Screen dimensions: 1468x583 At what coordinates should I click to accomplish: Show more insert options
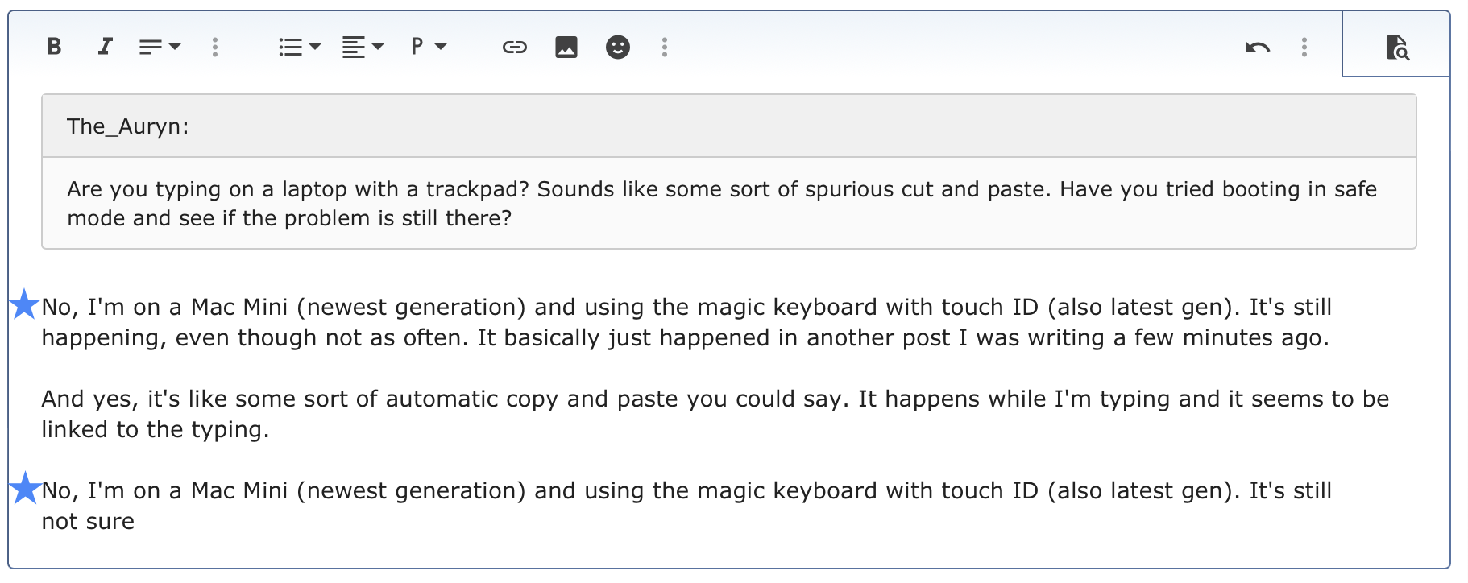665,47
